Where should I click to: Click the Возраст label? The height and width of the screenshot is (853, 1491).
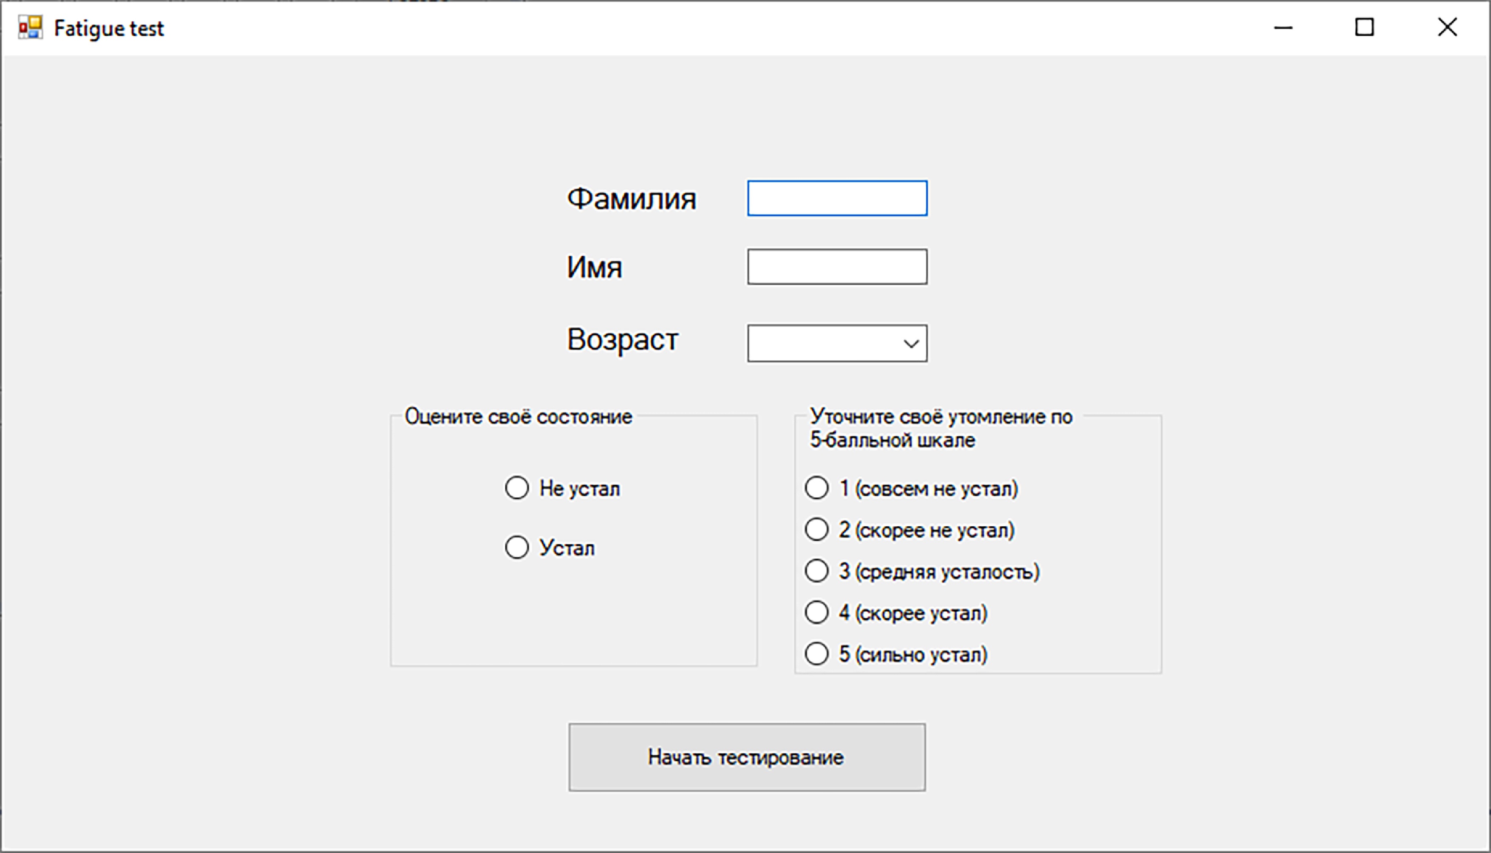[622, 340]
